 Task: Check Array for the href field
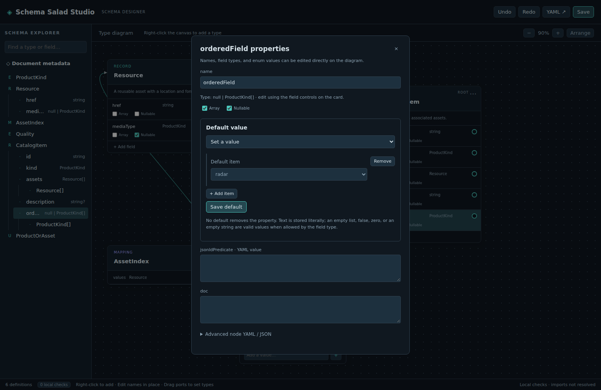tap(115, 114)
